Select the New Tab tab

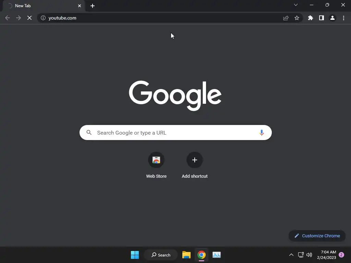tap(44, 6)
